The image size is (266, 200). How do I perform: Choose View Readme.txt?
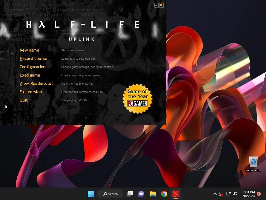tap(36, 84)
